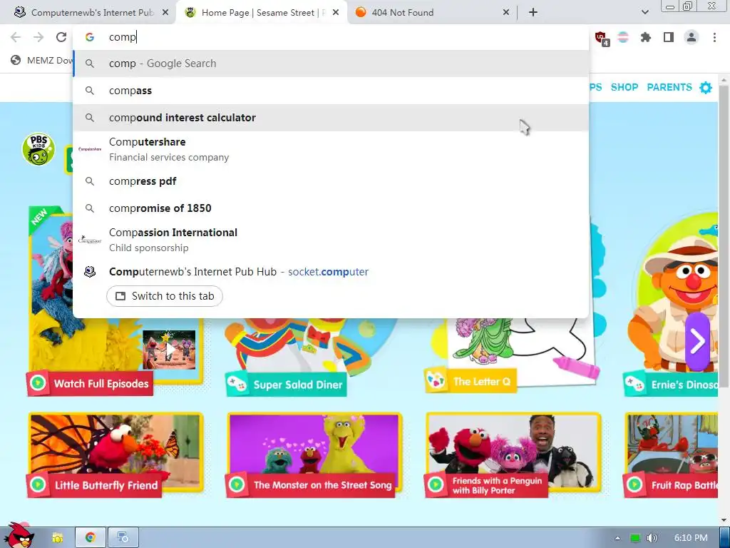
Task: Select the Compassion International suggestion
Action: (x=331, y=240)
